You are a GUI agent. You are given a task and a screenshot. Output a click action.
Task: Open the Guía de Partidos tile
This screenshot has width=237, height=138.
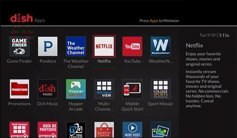(48, 130)
